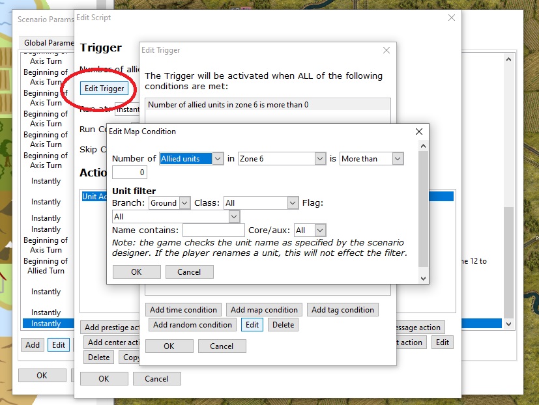Click Add center action button
539x405 pixels.
111,342
